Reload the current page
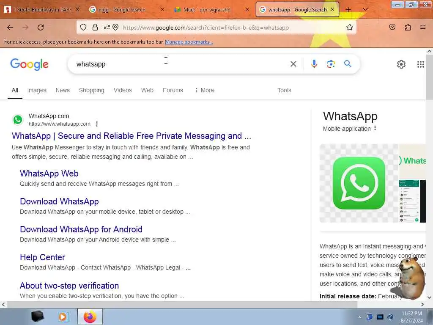Image resolution: width=433 pixels, height=325 pixels. click(41, 28)
